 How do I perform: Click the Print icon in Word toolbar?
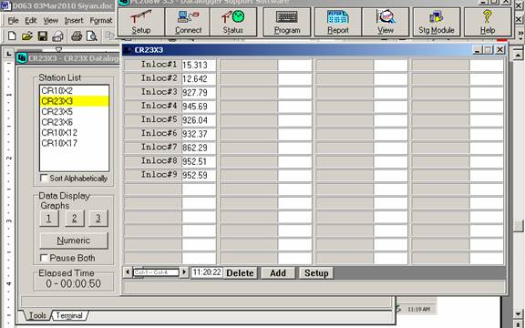(77, 36)
